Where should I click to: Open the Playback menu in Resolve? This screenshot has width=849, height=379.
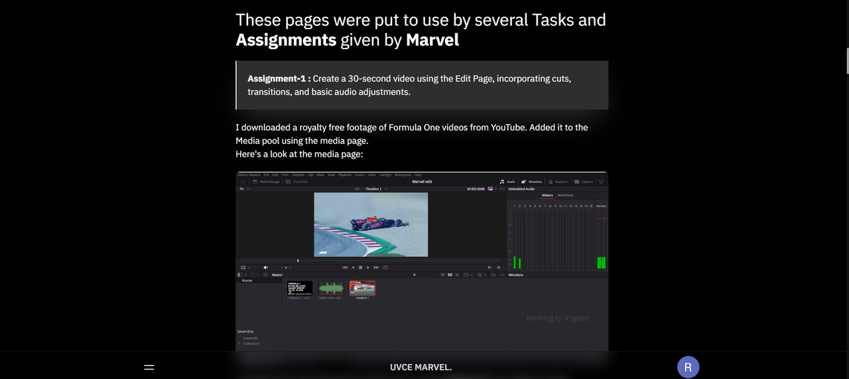click(345, 175)
